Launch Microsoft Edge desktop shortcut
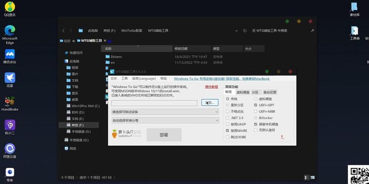The height and width of the screenshot is (184, 369). (10, 34)
